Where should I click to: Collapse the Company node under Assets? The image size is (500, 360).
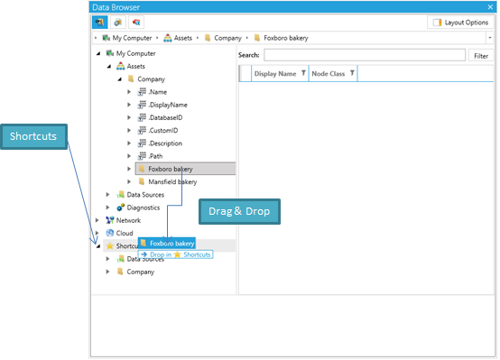(119, 79)
